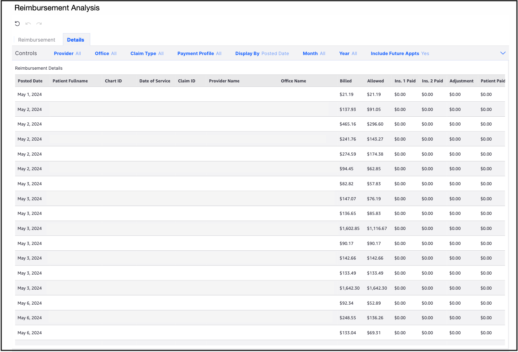The width and height of the screenshot is (518, 352).
Task: Select the allowed amount $62.85
Action: click(374, 169)
